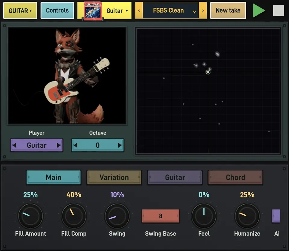This screenshot has height=251, width=289.
Task: Adjust the Swing knob
Action: [117, 216]
